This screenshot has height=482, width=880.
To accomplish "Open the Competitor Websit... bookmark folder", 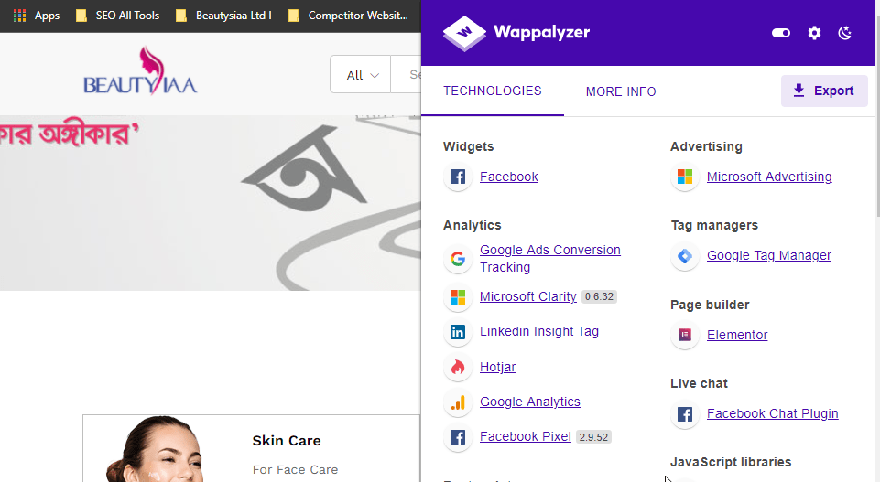I will point(348,16).
